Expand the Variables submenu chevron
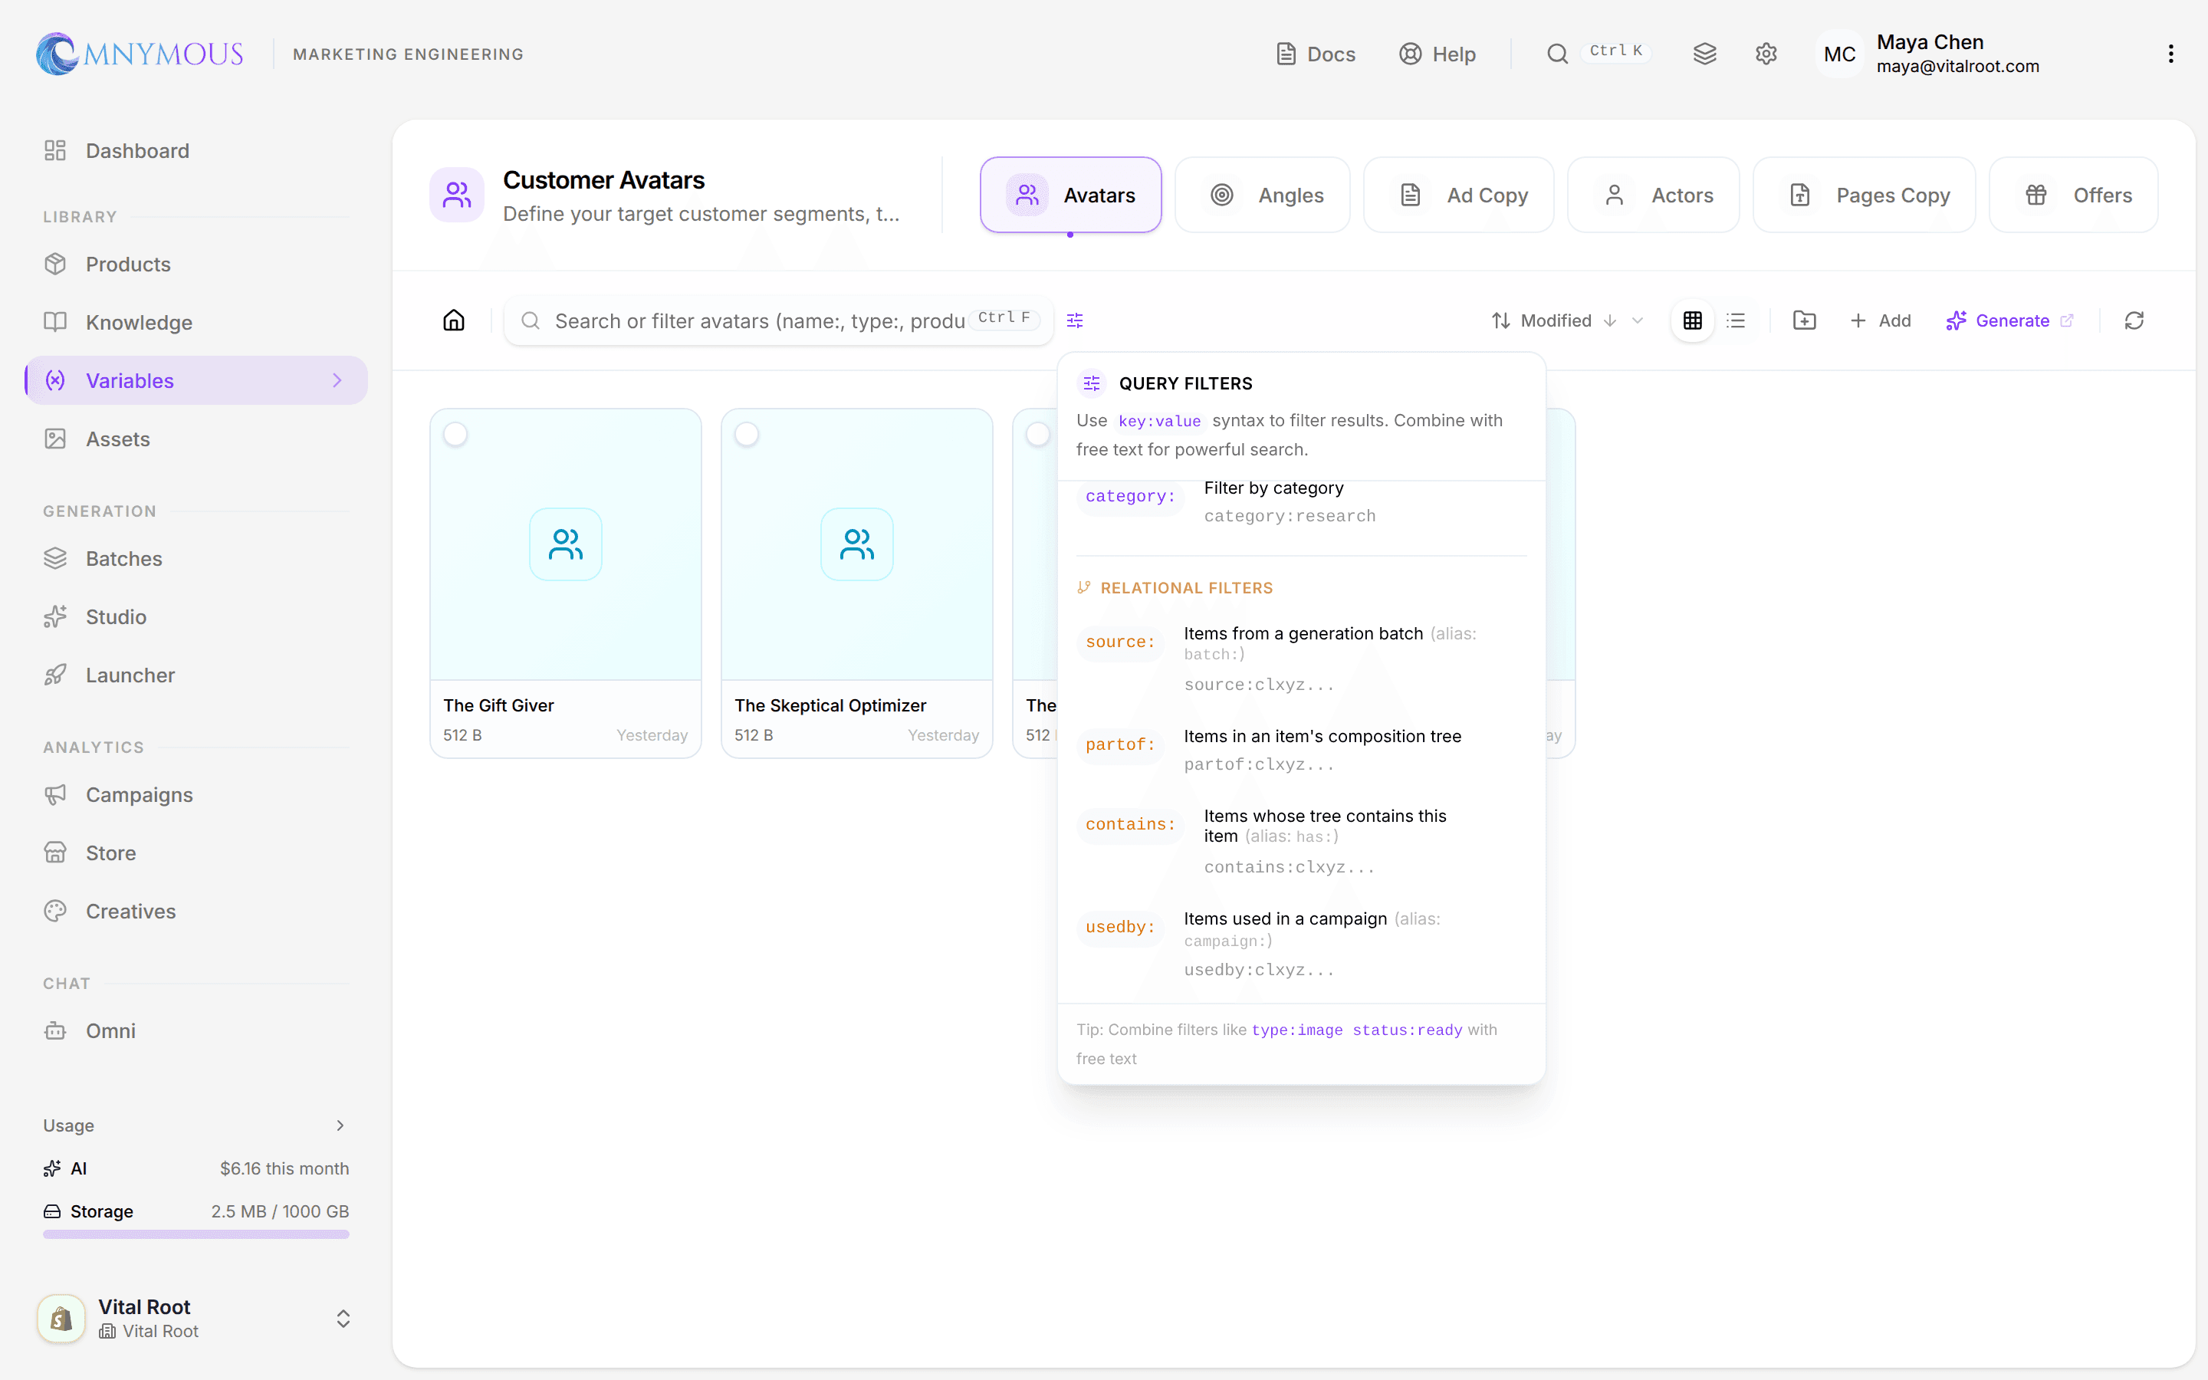 [337, 380]
